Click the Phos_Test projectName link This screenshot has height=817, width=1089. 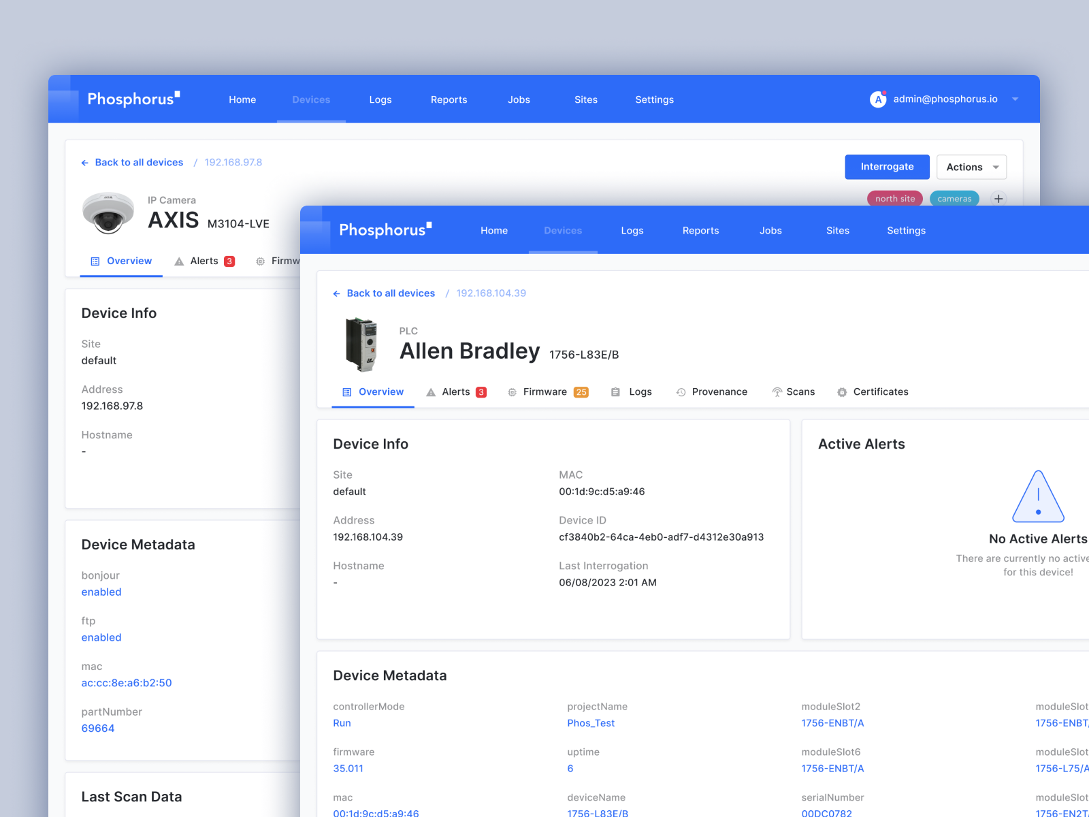coord(591,723)
